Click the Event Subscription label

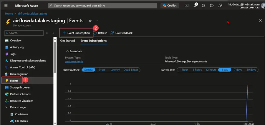tap(79, 33)
